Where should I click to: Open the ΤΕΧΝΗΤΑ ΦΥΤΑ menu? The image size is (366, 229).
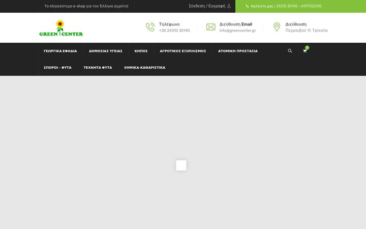click(x=98, y=68)
